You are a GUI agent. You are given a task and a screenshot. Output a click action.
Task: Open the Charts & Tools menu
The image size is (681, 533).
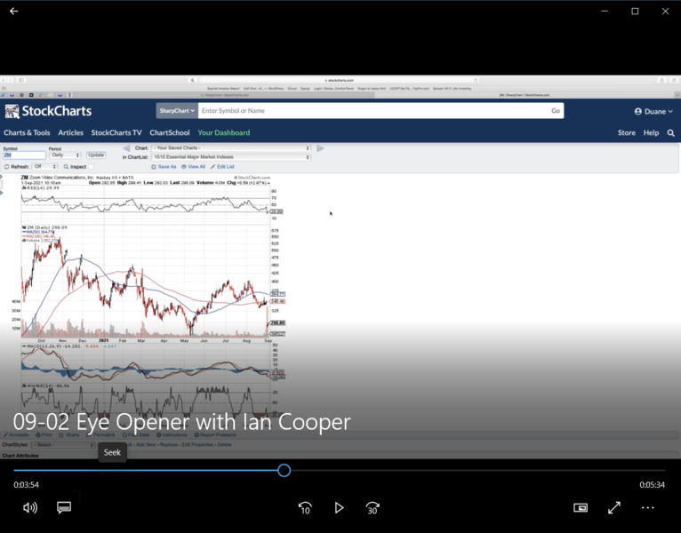pyautogui.click(x=27, y=132)
